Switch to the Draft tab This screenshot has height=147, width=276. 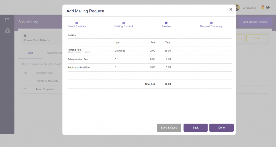click(30, 53)
